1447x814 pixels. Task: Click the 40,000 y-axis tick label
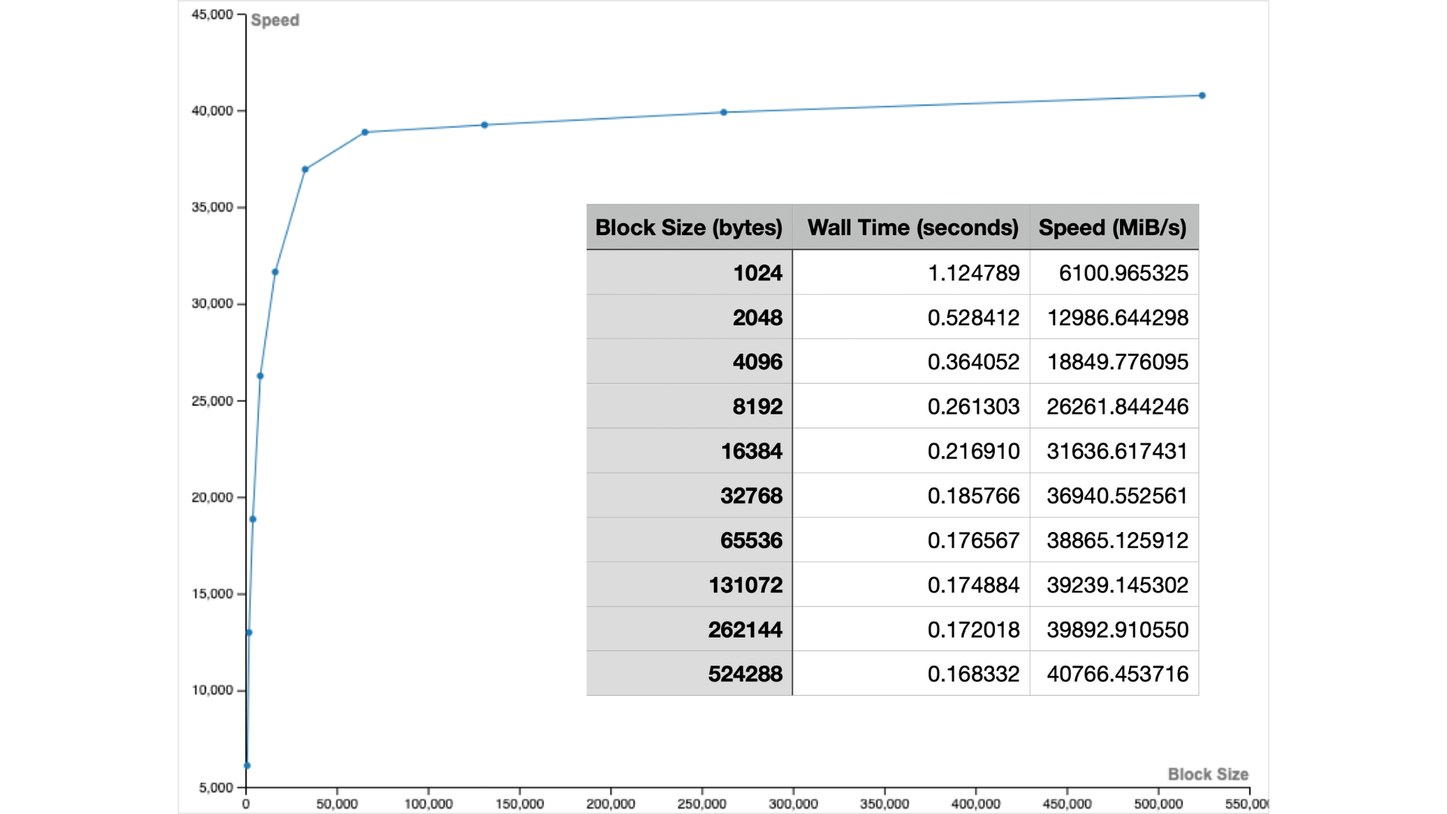click(x=212, y=111)
